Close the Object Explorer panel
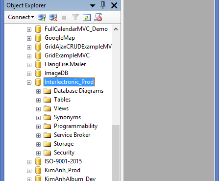The width and height of the screenshot is (220, 181). pos(114,5)
